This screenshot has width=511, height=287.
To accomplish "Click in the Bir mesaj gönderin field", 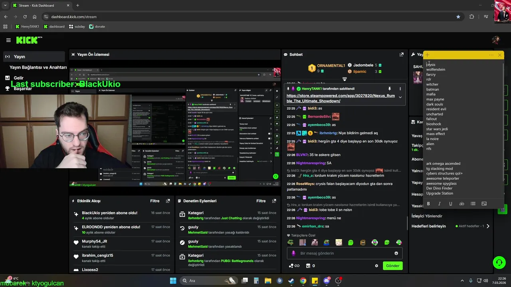I will [x=345, y=253].
